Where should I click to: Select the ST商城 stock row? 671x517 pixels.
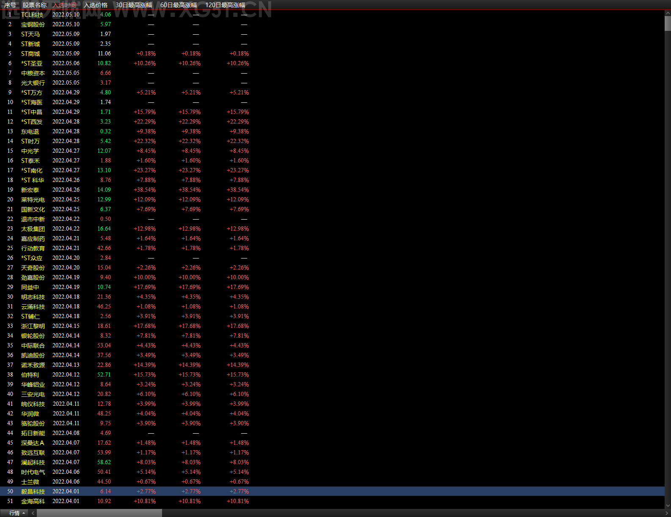[x=332, y=53]
